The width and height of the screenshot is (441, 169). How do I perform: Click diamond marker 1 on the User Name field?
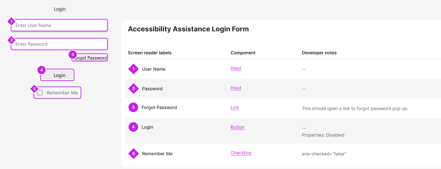tap(11, 21)
